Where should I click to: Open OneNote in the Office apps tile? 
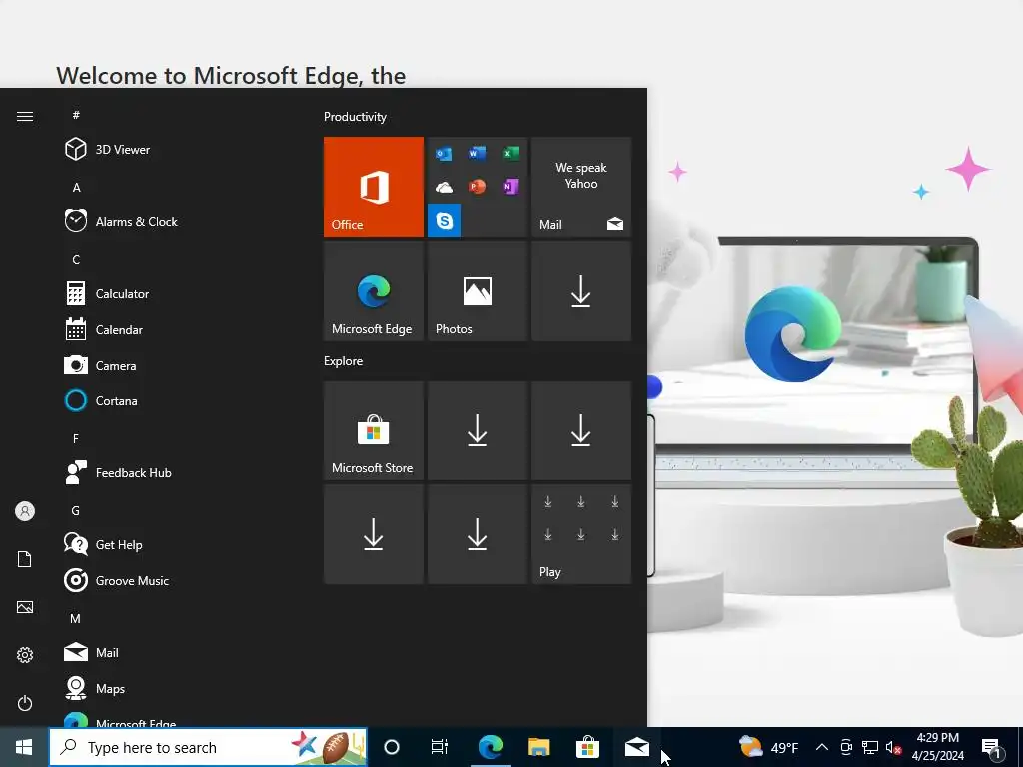[x=511, y=187]
